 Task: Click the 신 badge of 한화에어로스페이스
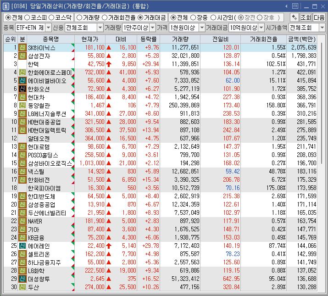tap(22, 73)
